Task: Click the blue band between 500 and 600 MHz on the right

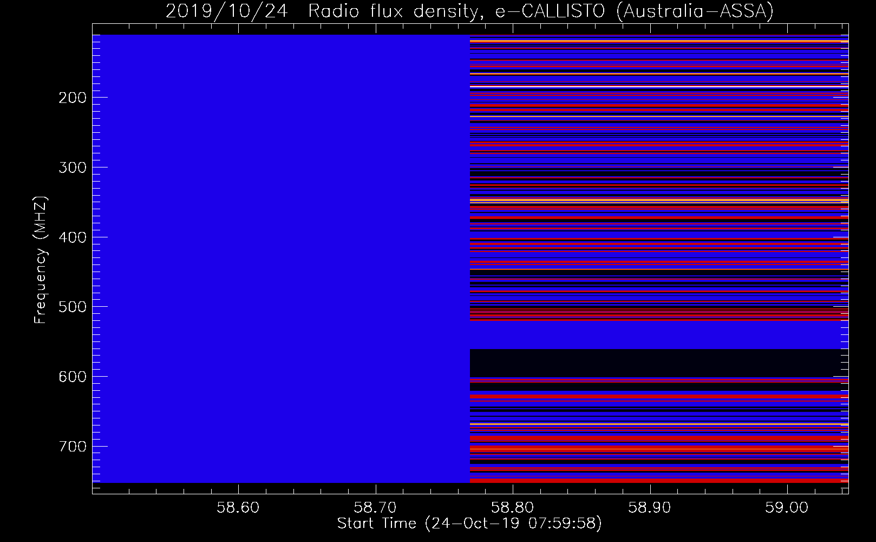Action: [x=659, y=335]
